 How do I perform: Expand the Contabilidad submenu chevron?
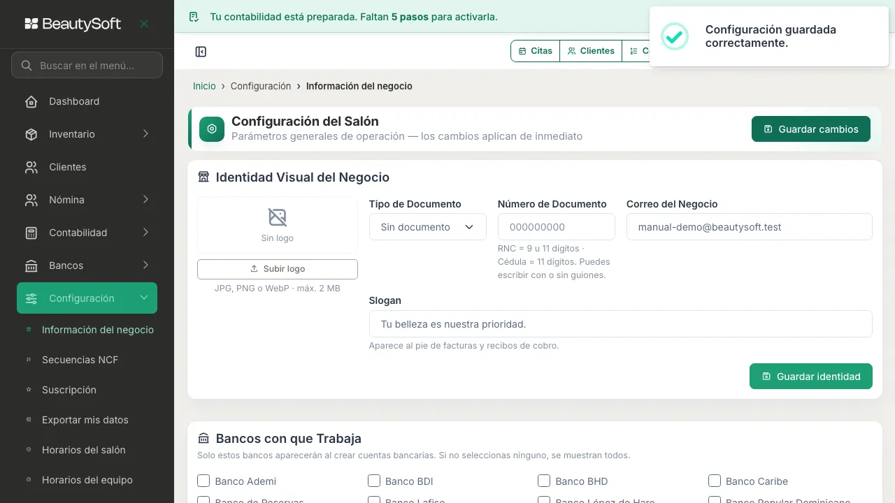tap(145, 232)
